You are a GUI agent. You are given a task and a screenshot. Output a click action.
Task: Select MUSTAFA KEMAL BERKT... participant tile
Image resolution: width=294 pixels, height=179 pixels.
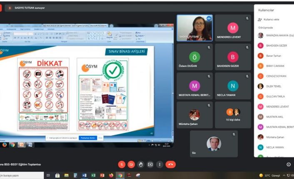point(194,86)
